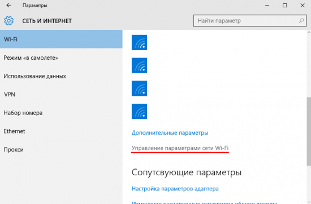Open the Прокси settings section
This screenshot has height=204, width=311.
pos(61,150)
